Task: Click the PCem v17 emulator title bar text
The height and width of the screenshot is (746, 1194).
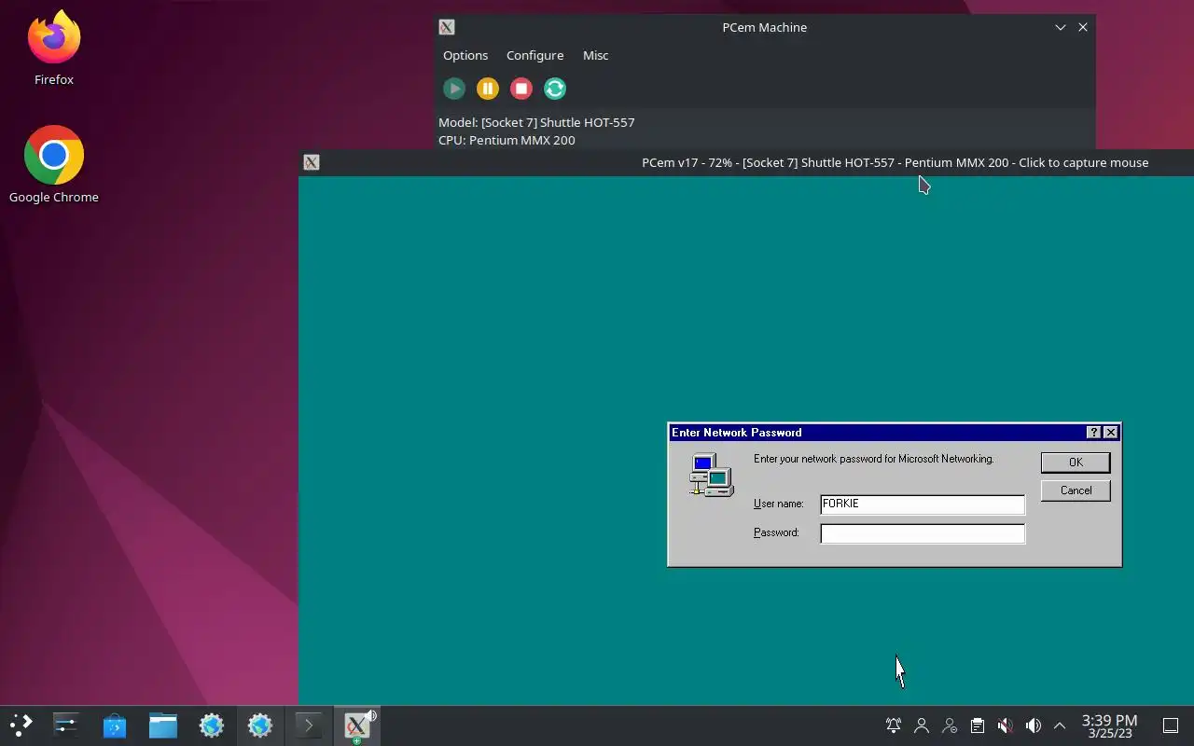Action: click(x=895, y=162)
